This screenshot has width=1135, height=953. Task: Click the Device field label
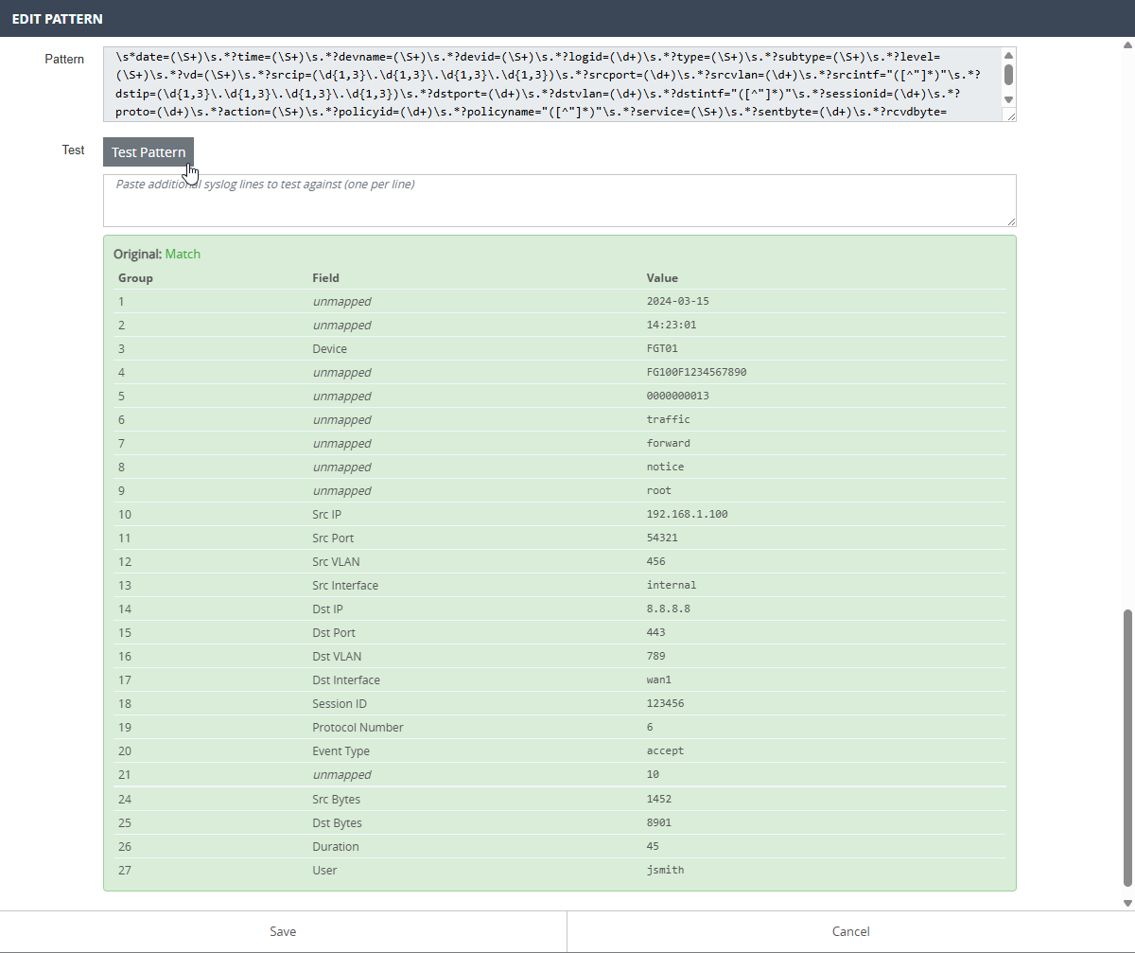tap(330, 348)
